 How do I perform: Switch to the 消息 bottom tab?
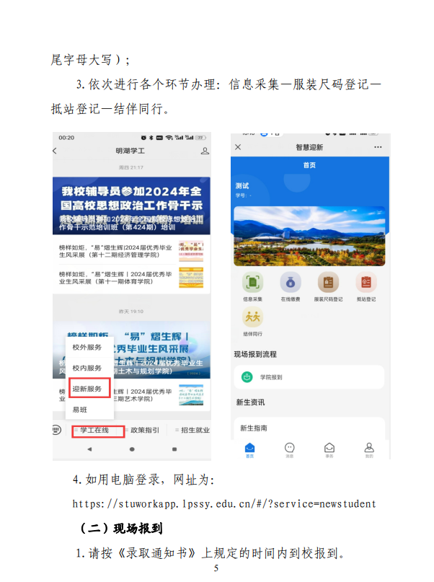click(289, 449)
